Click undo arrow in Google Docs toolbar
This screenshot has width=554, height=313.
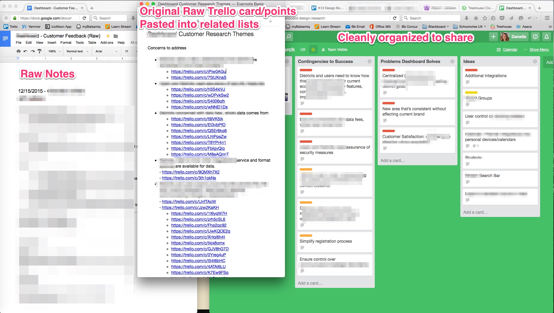[x=26, y=51]
